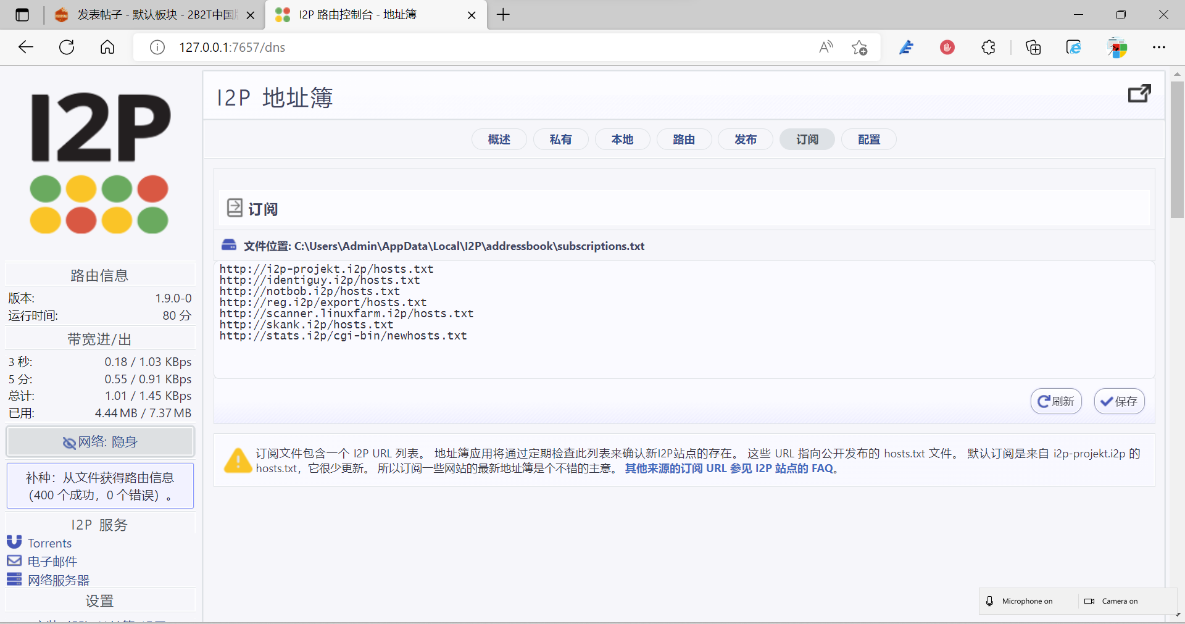
Task: Add this page to favorites star icon
Action: coord(859,48)
